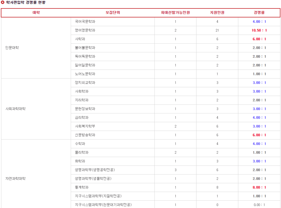Click the 3.00 : 1 ratio for 정치외교학과

click(259, 83)
